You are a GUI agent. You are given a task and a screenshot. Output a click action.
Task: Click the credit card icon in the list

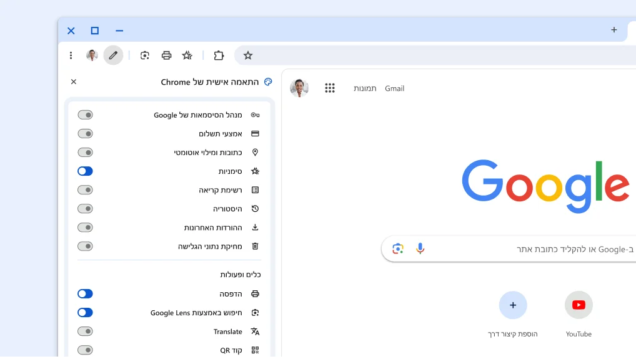pos(255,134)
